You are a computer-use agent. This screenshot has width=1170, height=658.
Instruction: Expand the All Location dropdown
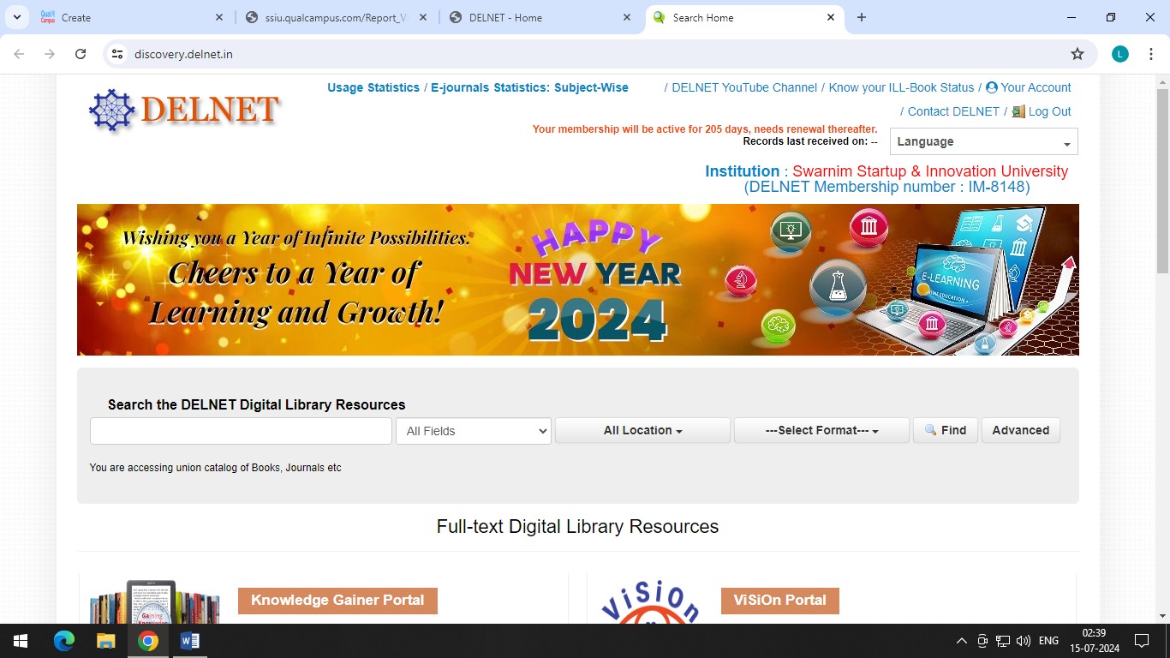pos(642,430)
